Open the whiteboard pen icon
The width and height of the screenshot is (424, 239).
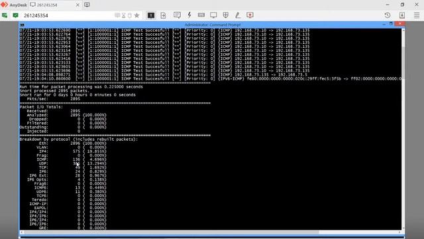point(238,15)
